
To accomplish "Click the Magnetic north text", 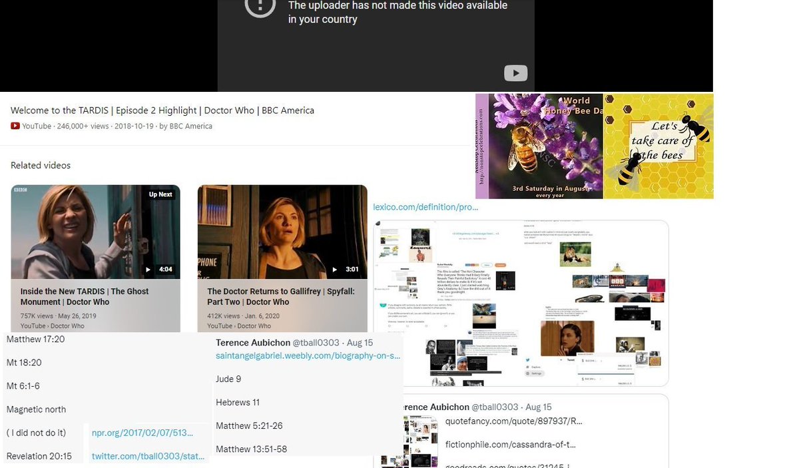I will [x=36, y=409].
